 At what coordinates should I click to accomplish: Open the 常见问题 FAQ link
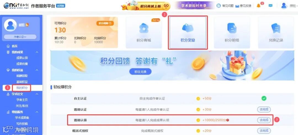tap(225, 6)
